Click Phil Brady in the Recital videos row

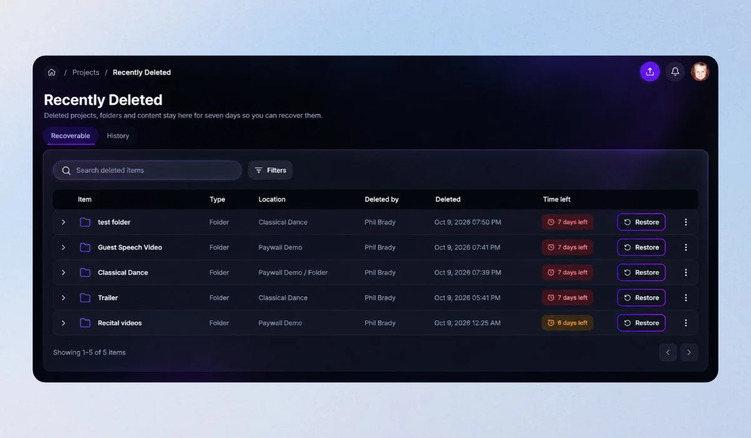tap(380, 323)
